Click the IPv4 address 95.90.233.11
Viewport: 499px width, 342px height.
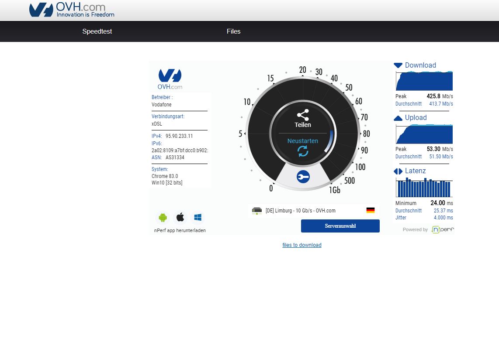179,136
